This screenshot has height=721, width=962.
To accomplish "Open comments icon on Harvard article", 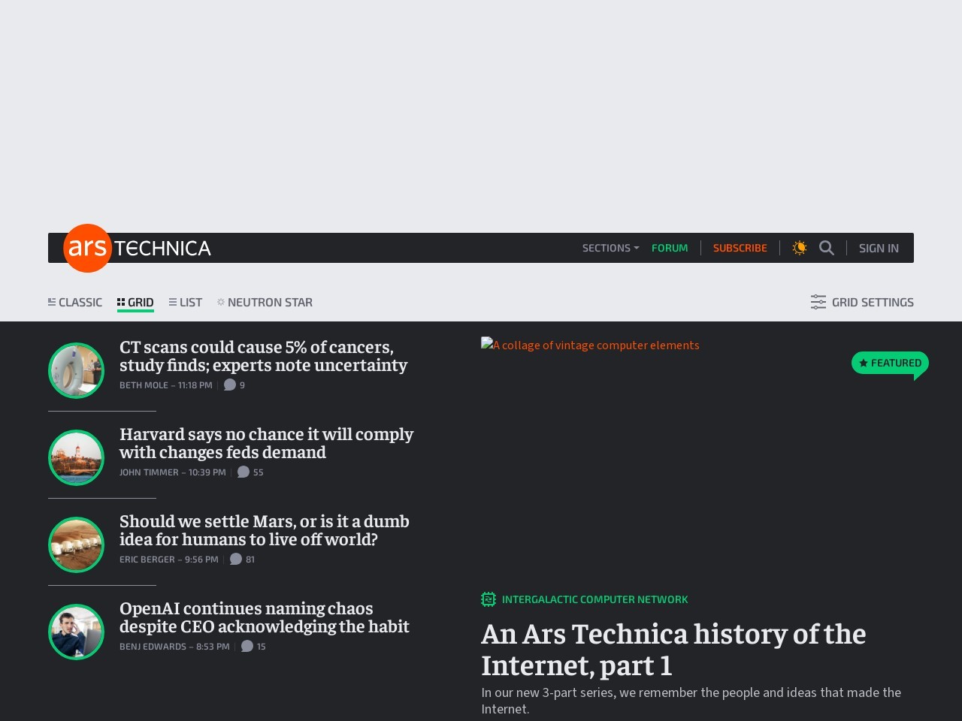I will tap(244, 472).
